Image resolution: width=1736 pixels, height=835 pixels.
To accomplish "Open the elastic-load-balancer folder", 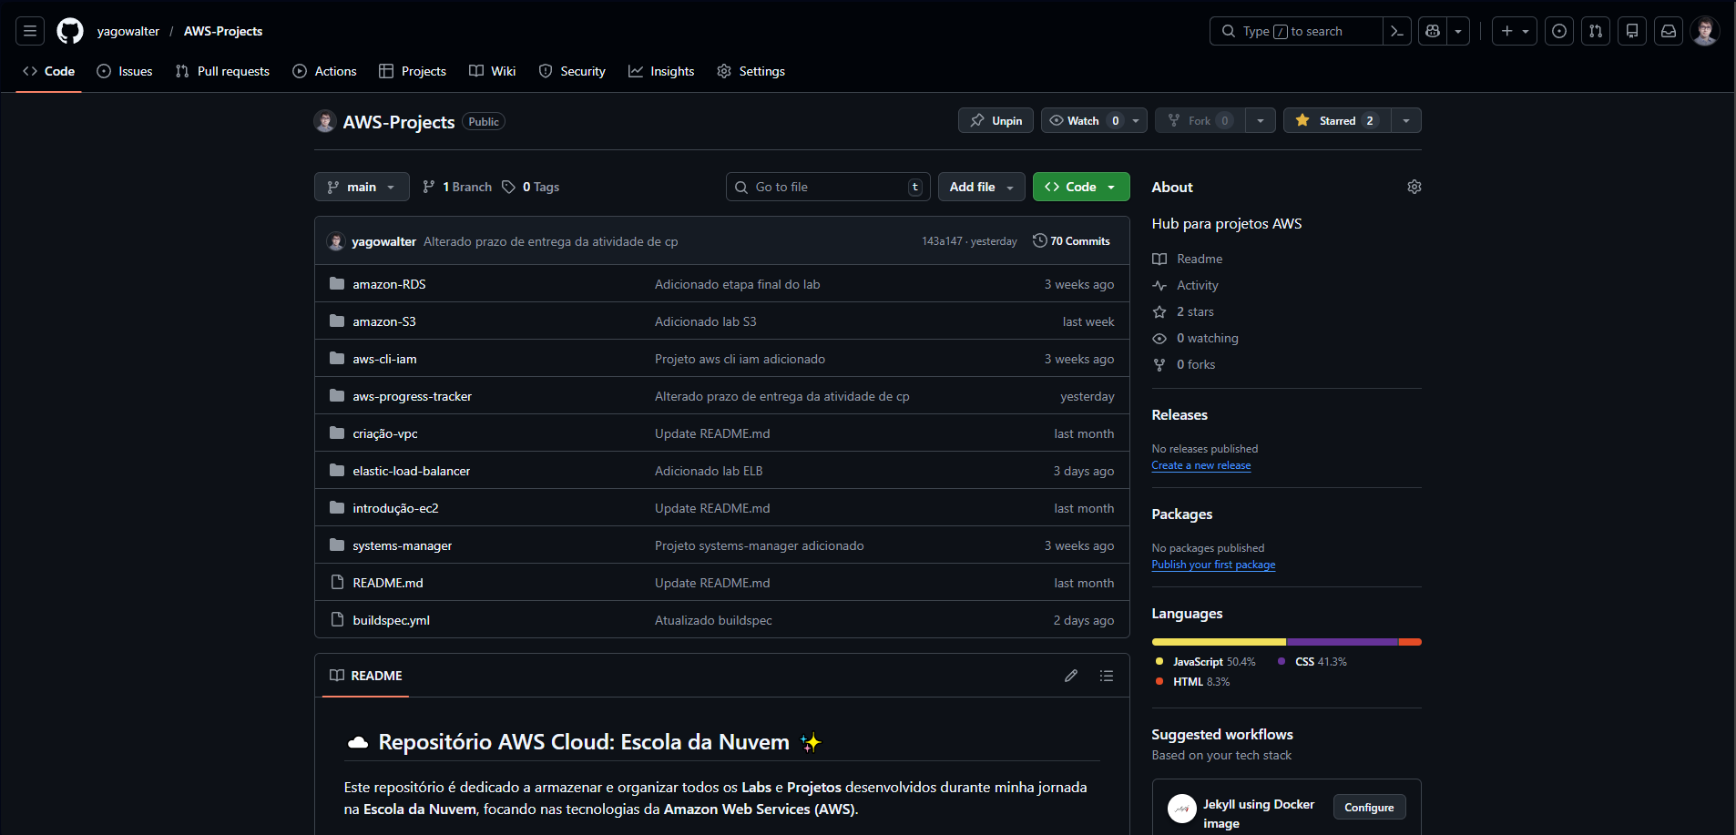I will coord(412,471).
